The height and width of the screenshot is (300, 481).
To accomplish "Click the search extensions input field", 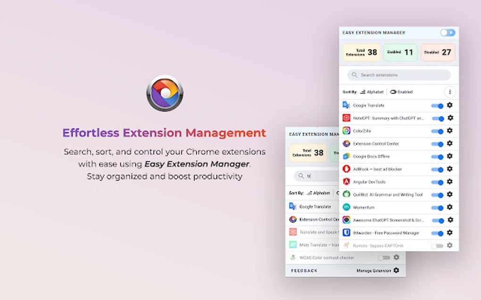I will (x=399, y=75).
